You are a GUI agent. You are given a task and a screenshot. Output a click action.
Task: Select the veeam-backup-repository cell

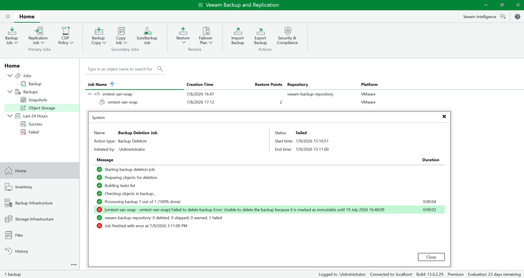(310, 94)
